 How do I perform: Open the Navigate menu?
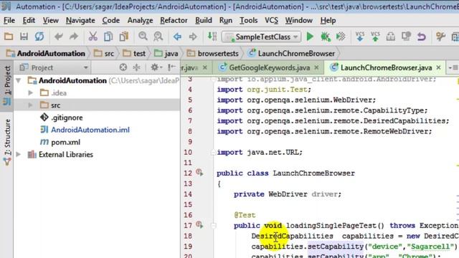(x=80, y=21)
